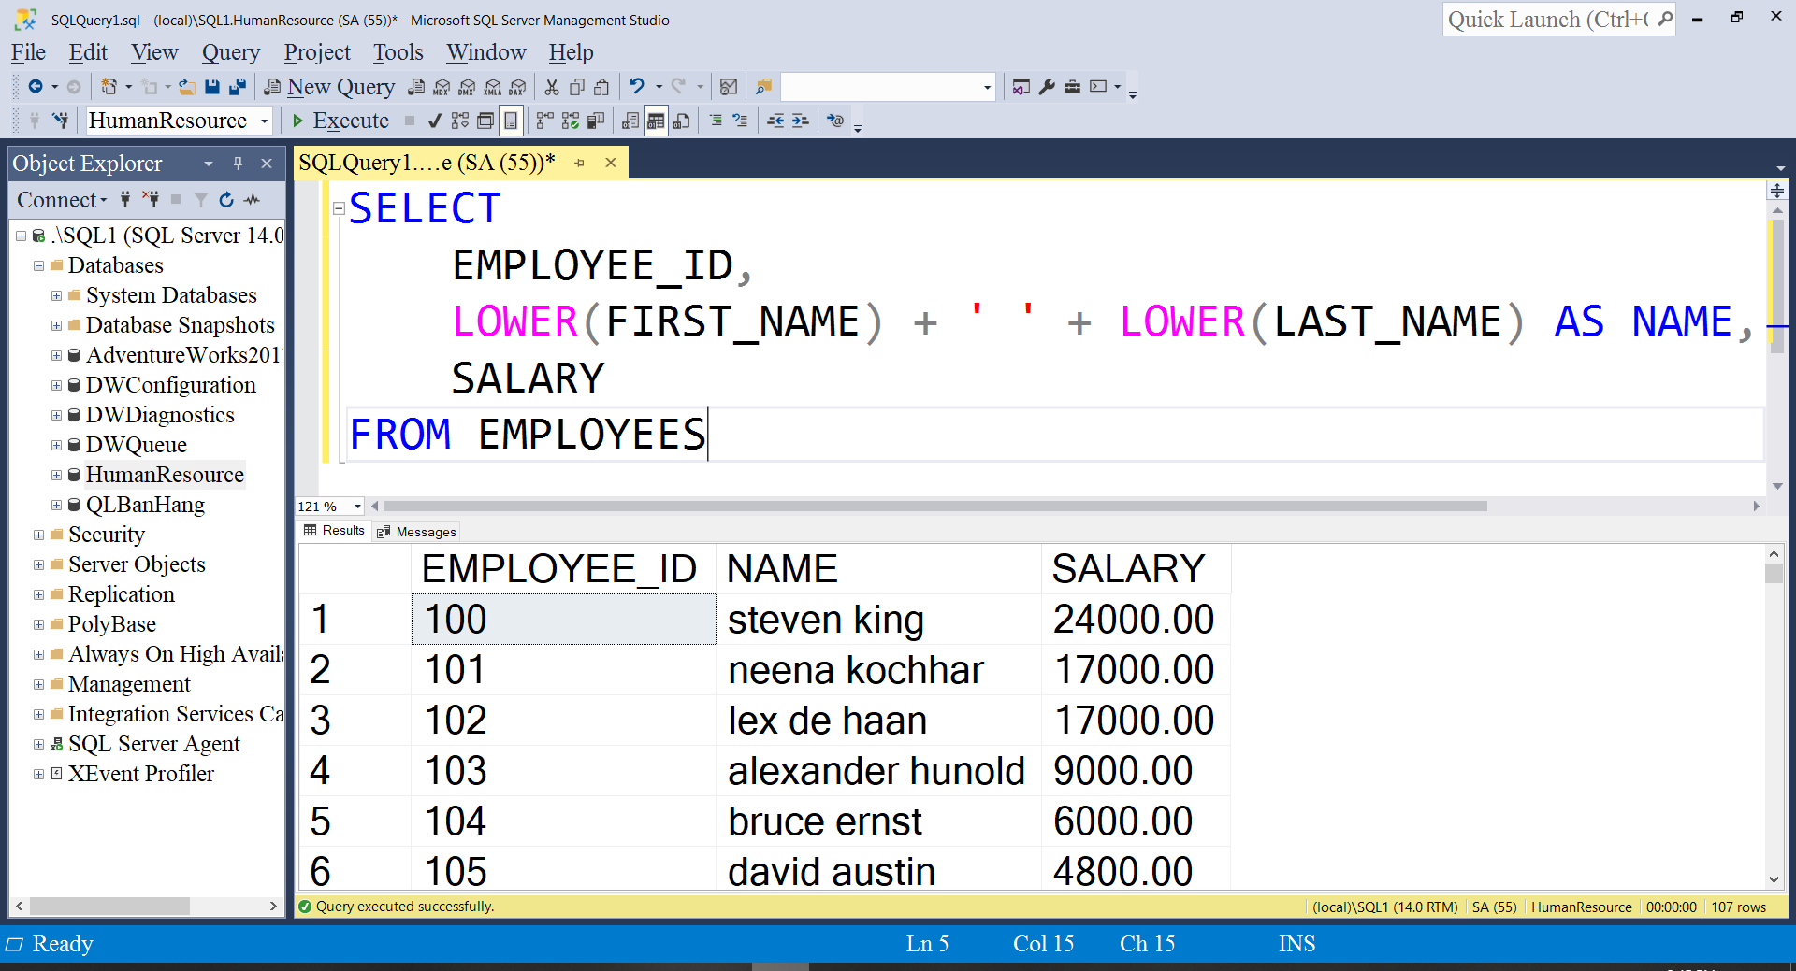Click the Cut scissors icon
This screenshot has width=1796, height=971.
coord(552,87)
